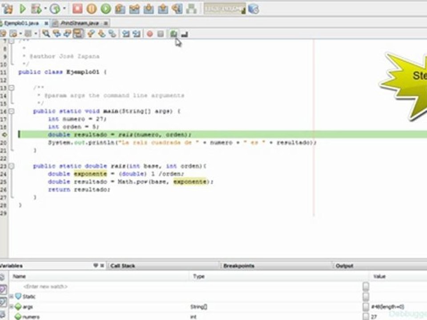Open the Debug Project dropdown arrow
This screenshot has height=320, width=427.
click(45, 9)
